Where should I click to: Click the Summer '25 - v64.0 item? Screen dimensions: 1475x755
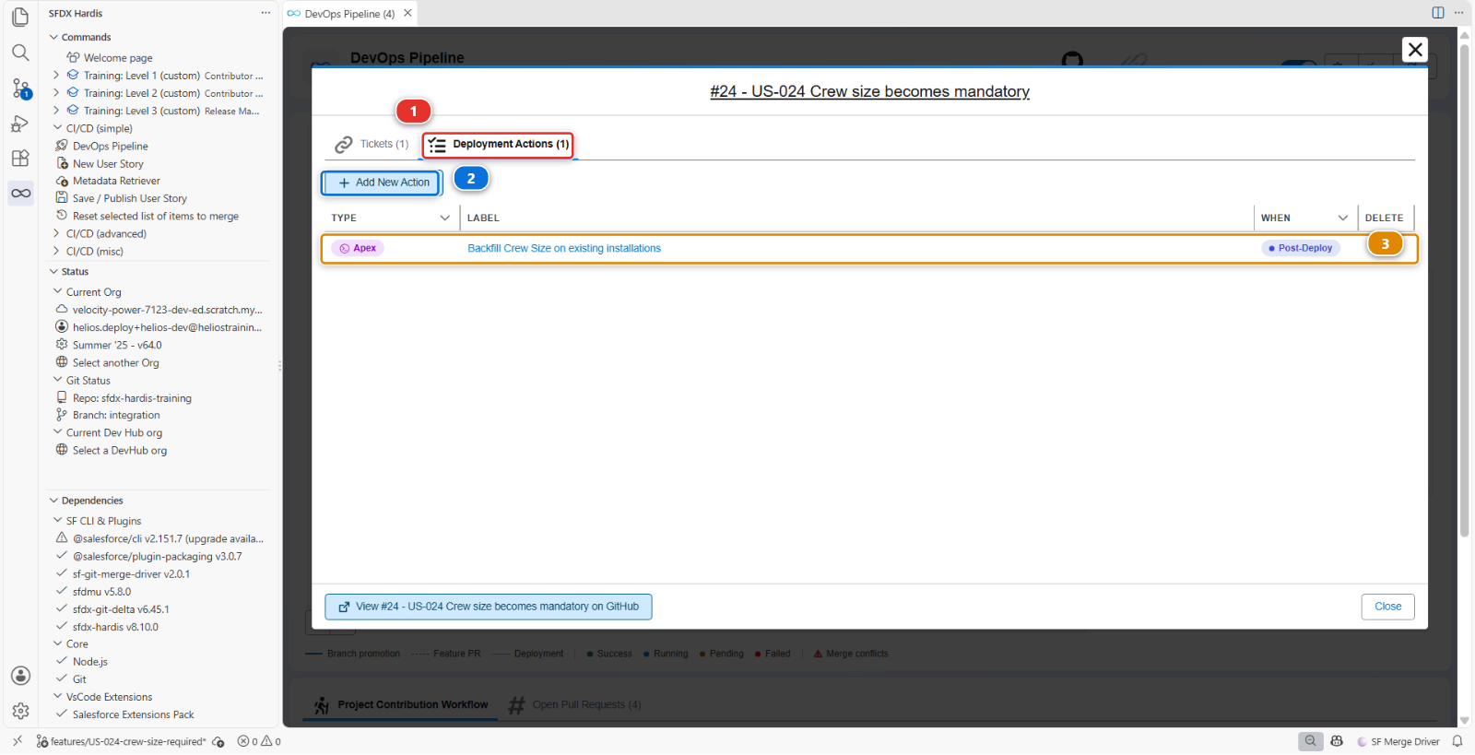point(117,345)
